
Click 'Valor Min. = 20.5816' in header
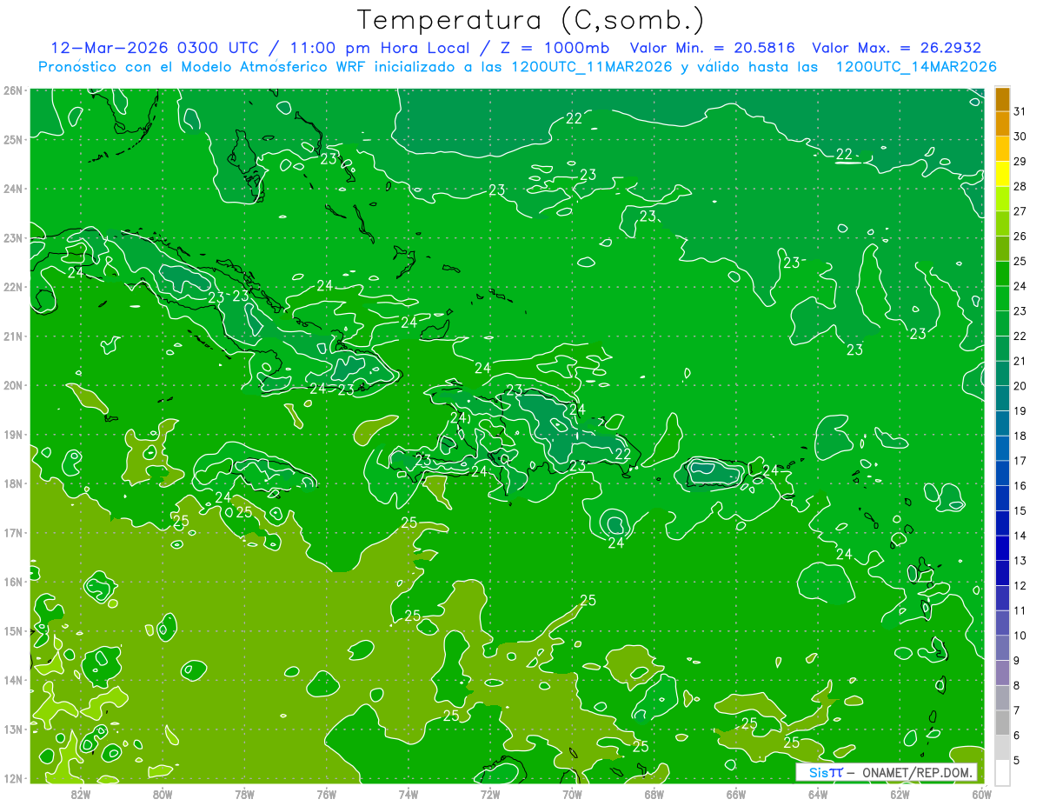click(x=713, y=48)
